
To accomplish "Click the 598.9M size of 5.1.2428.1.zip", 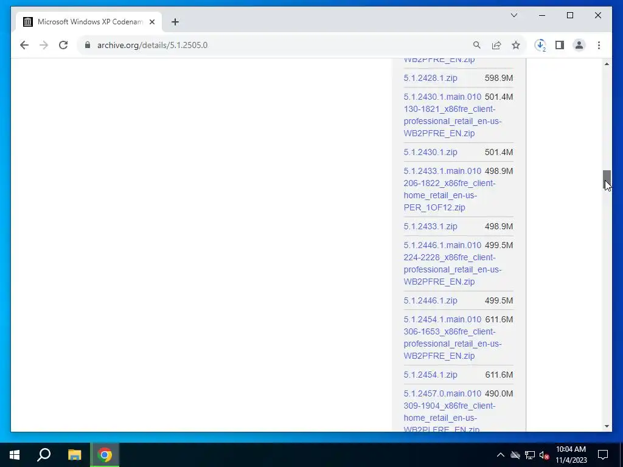I will coord(499,78).
